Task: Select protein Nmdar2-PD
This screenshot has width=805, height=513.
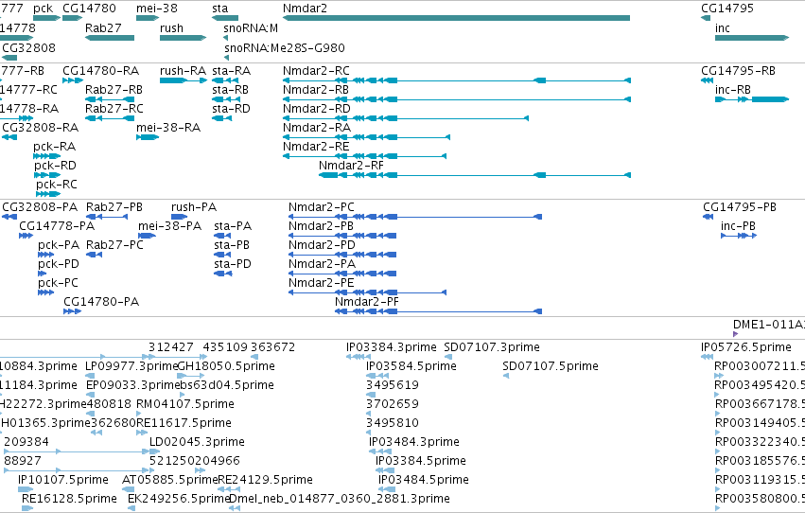Action: pos(322,245)
